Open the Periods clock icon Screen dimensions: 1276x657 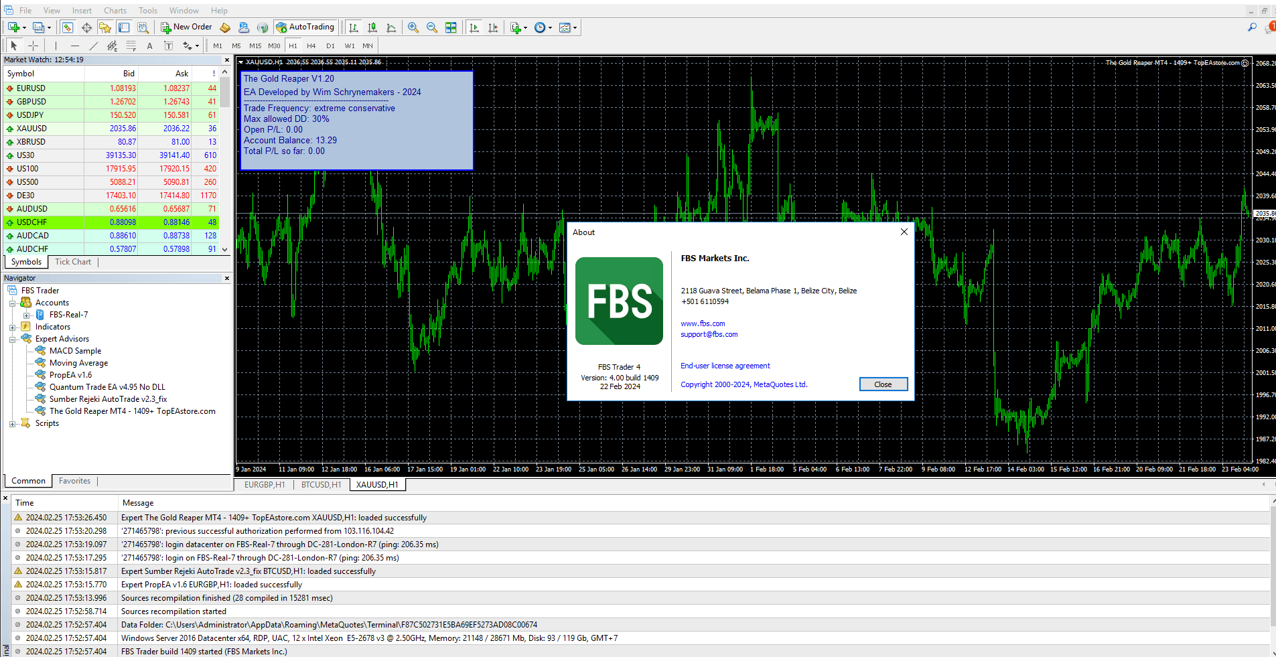click(x=540, y=27)
